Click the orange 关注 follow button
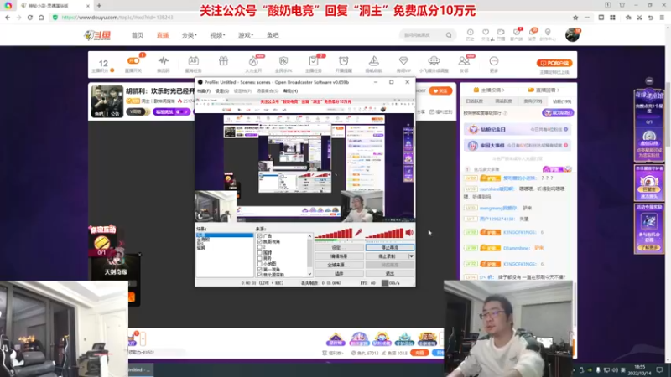671x377 pixels. click(440, 90)
